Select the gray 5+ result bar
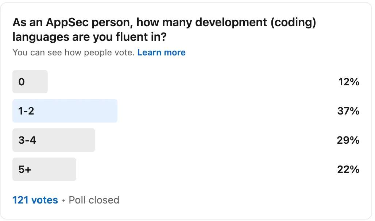Viewport: 375px width, 221px height. click(44, 169)
